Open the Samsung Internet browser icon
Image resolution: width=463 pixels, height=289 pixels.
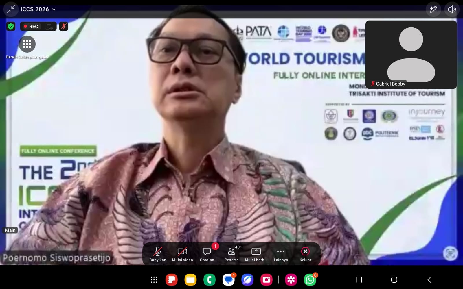pyautogui.click(x=247, y=280)
